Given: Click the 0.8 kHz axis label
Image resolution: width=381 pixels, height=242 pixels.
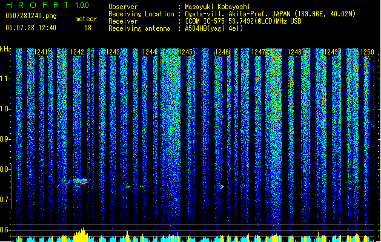Looking at the screenshot, I should pyautogui.click(x=5, y=169).
